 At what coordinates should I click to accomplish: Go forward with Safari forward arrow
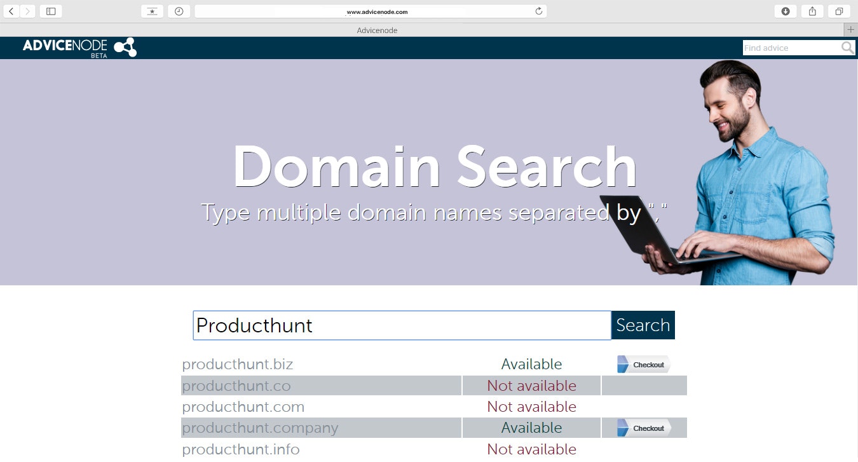click(x=27, y=11)
